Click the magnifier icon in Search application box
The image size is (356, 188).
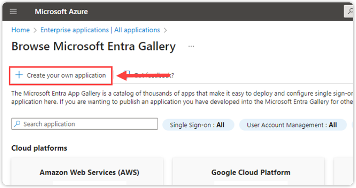coord(17,124)
